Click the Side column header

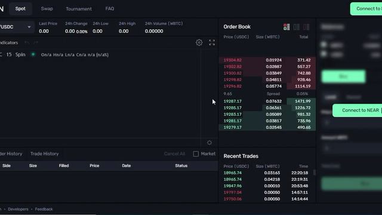point(7,166)
